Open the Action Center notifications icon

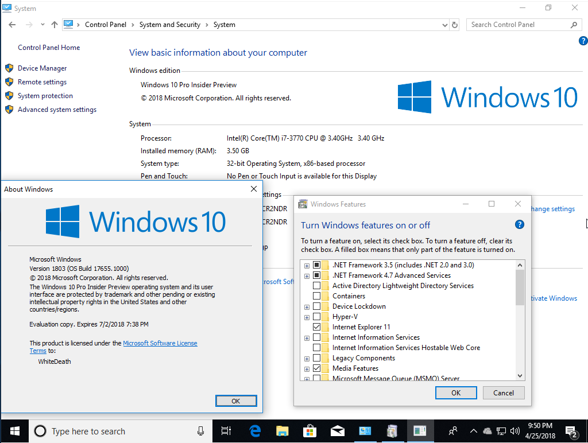click(571, 432)
